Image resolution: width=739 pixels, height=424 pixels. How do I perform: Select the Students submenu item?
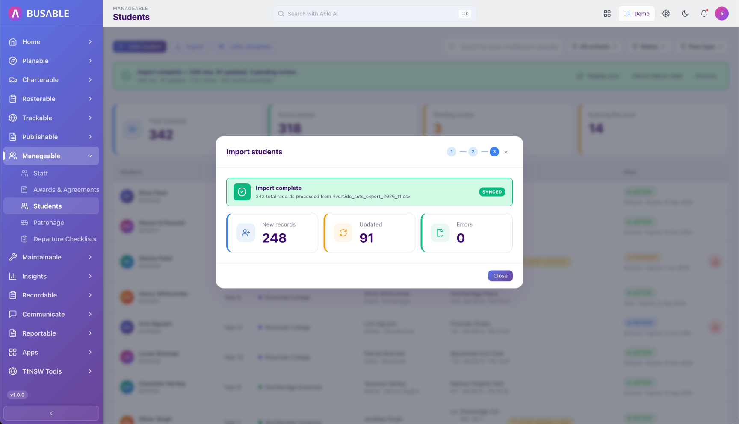coord(51,206)
